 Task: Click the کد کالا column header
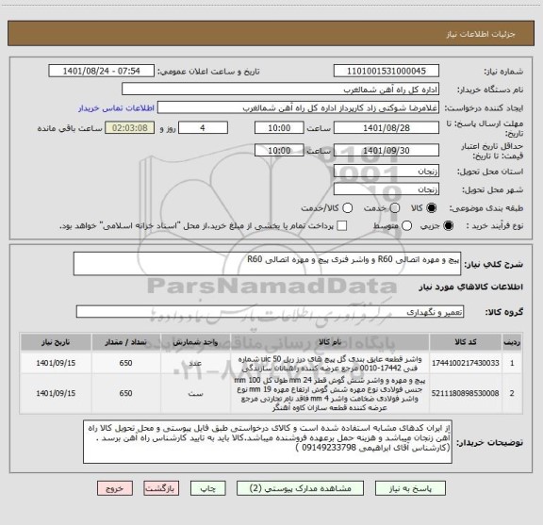466,342
